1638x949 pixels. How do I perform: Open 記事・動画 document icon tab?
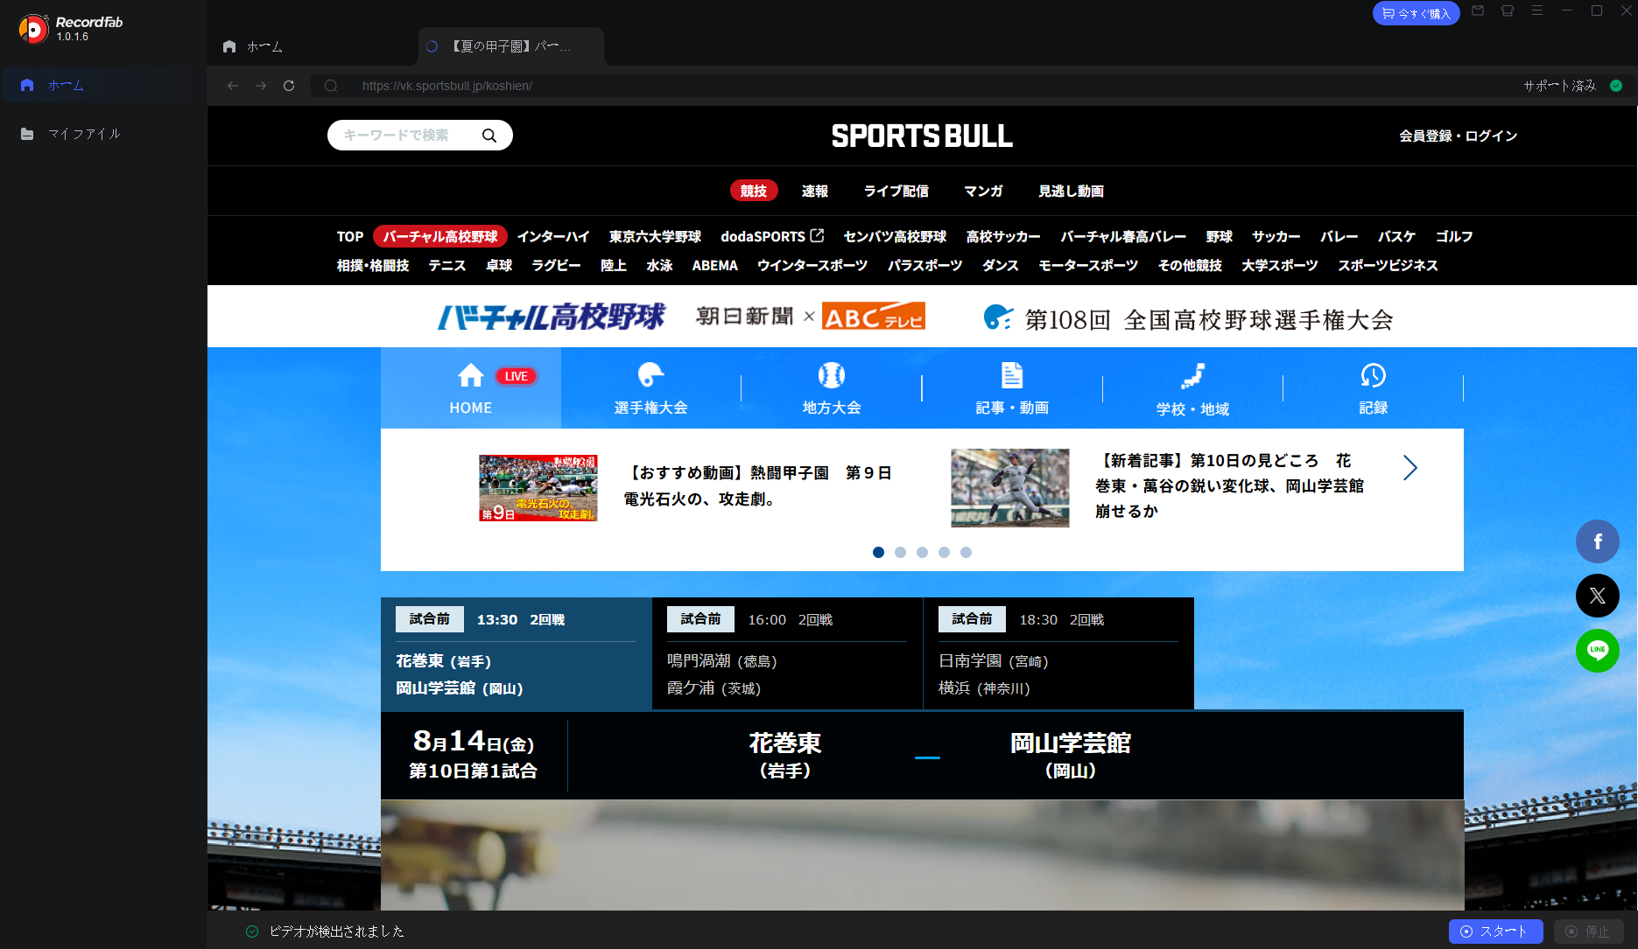pyautogui.click(x=1012, y=389)
